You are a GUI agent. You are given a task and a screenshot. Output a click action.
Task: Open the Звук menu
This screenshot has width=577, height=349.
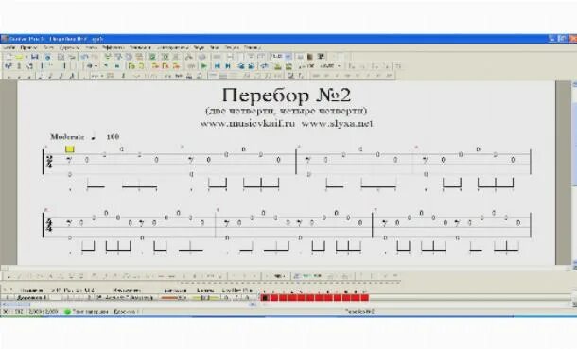(x=199, y=47)
